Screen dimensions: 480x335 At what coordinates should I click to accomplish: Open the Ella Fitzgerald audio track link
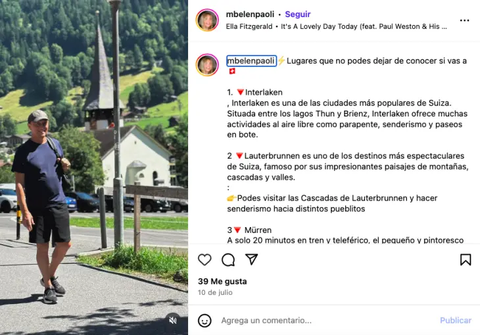tap(336, 27)
